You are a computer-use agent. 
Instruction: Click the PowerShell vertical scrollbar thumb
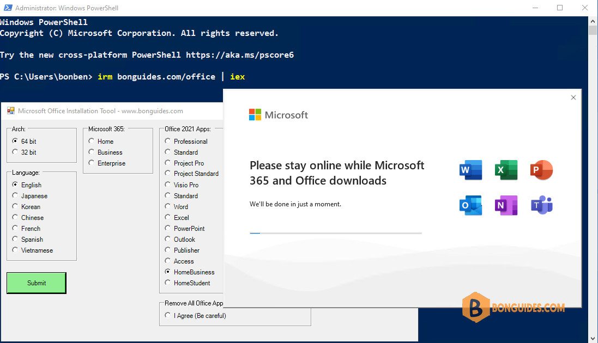[593, 30]
